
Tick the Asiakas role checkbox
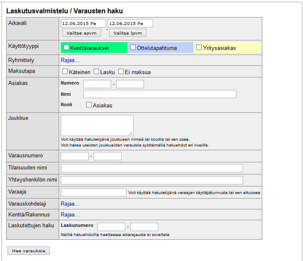89,105
